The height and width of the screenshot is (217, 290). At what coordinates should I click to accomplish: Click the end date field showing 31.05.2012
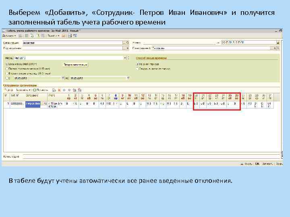click(98, 78)
